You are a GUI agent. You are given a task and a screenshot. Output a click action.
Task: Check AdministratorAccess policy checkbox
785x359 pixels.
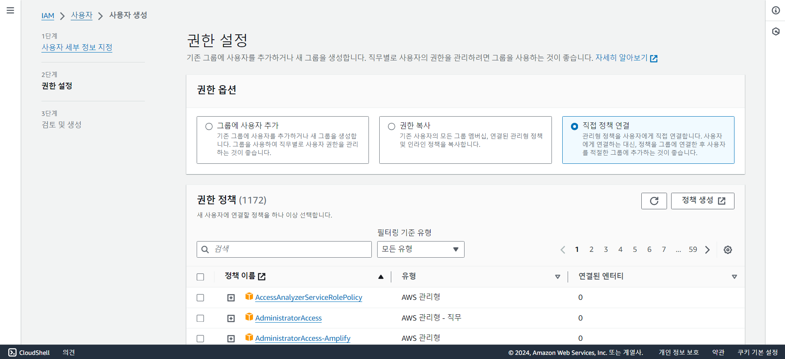click(x=200, y=318)
